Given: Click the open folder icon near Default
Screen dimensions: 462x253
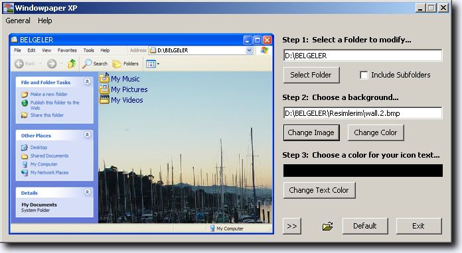Looking at the screenshot, I should (x=328, y=227).
